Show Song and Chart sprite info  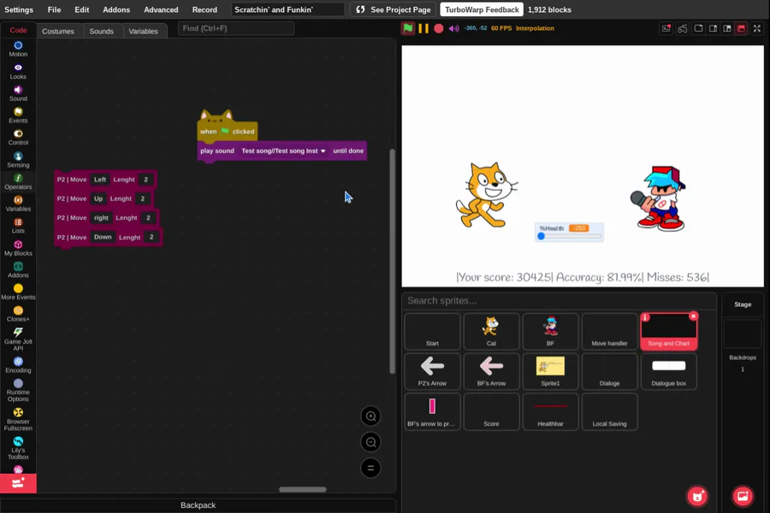pos(646,317)
